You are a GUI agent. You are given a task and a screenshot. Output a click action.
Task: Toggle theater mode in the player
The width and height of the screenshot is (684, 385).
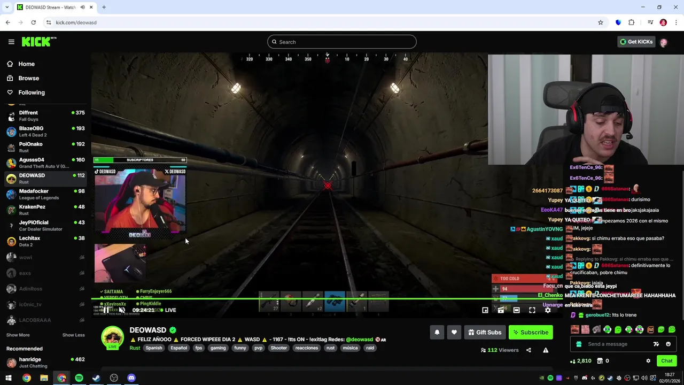(x=516, y=310)
